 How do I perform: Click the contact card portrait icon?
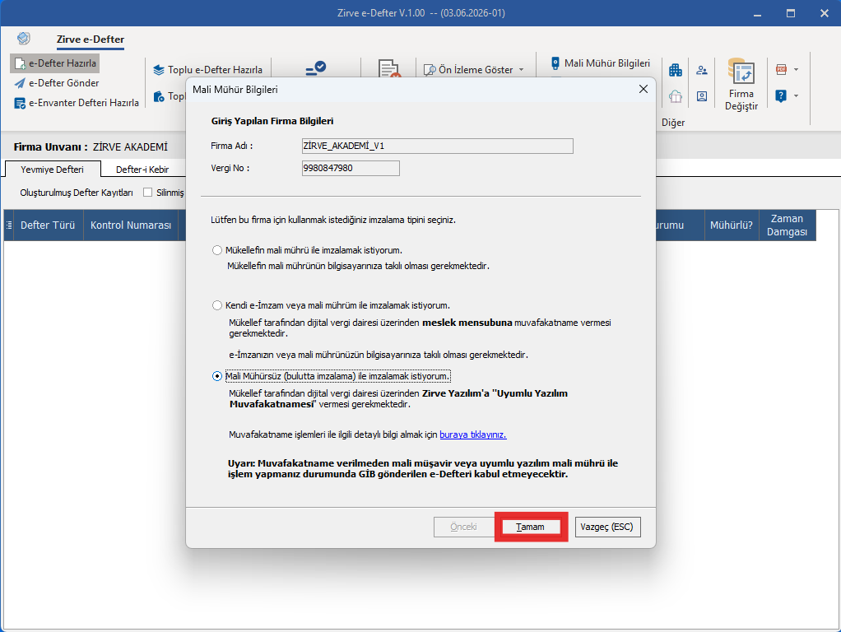point(702,96)
